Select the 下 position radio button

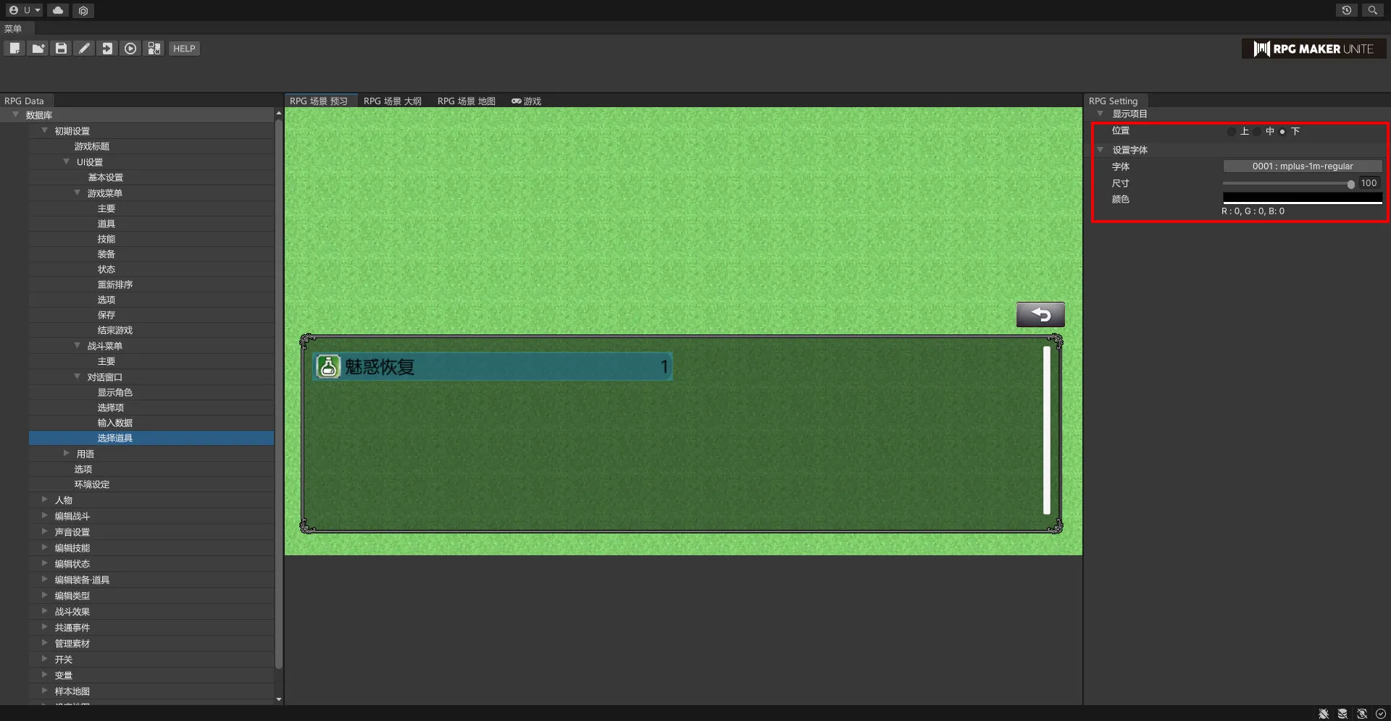click(x=1282, y=132)
